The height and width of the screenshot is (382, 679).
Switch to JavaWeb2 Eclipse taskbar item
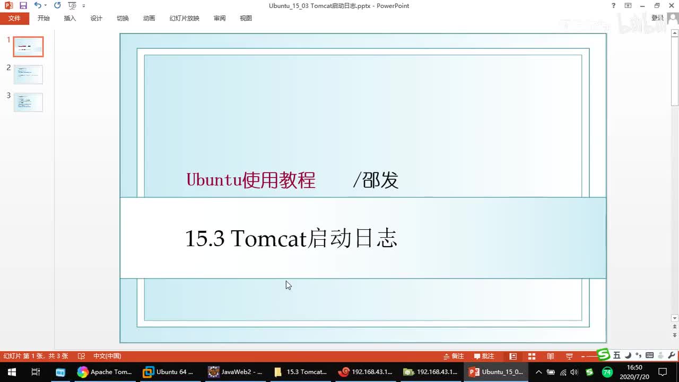coord(236,372)
